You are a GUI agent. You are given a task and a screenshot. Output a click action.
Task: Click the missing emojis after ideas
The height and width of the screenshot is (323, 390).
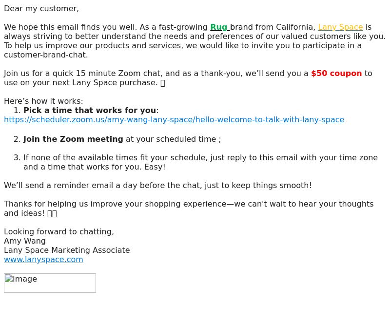pyautogui.click(x=52, y=213)
